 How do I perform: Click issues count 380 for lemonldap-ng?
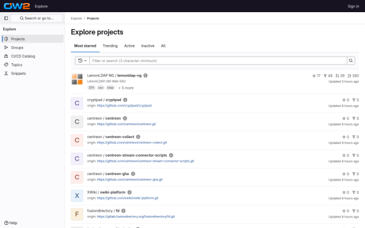pyautogui.click(x=353, y=75)
